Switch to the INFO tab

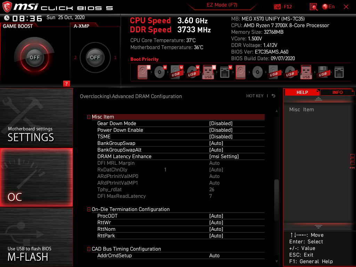click(337, 92)
